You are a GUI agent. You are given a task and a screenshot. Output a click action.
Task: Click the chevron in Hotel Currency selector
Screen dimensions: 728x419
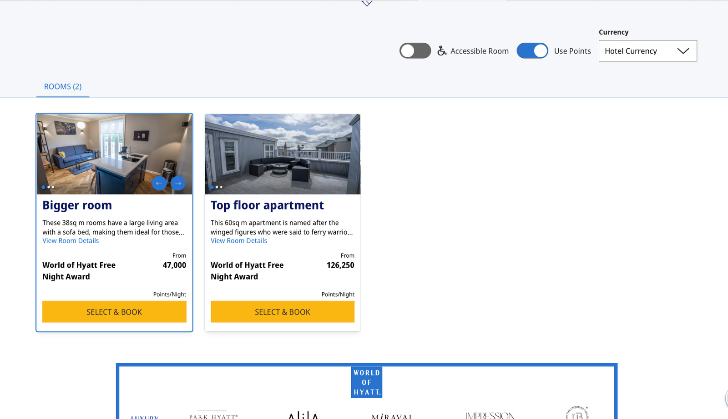(682, 51)
